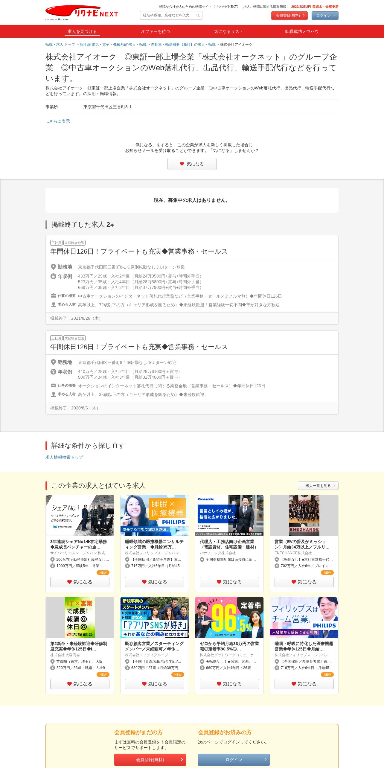
Task: Open the 転職成功ノウハウ tab
Action: tap(302, 31)
